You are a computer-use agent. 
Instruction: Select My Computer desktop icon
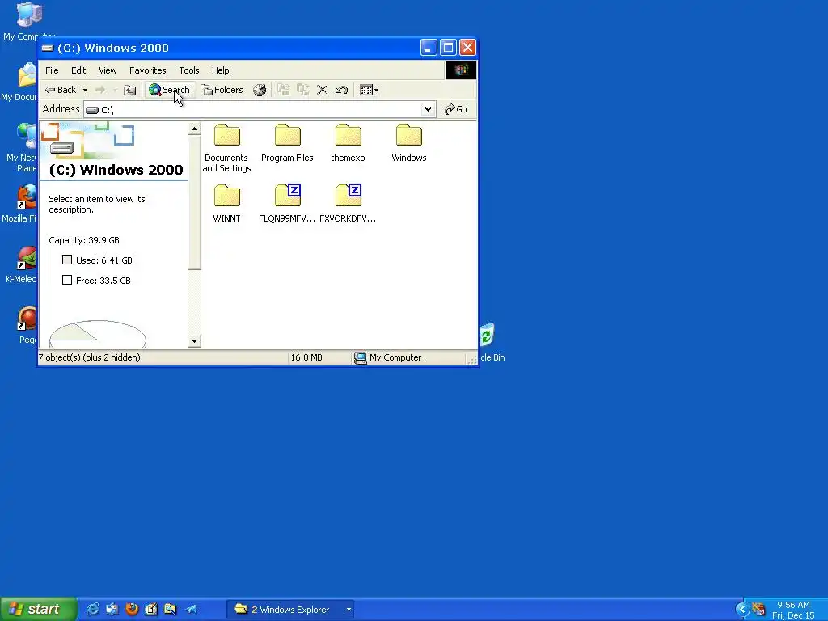click(28, 21)
